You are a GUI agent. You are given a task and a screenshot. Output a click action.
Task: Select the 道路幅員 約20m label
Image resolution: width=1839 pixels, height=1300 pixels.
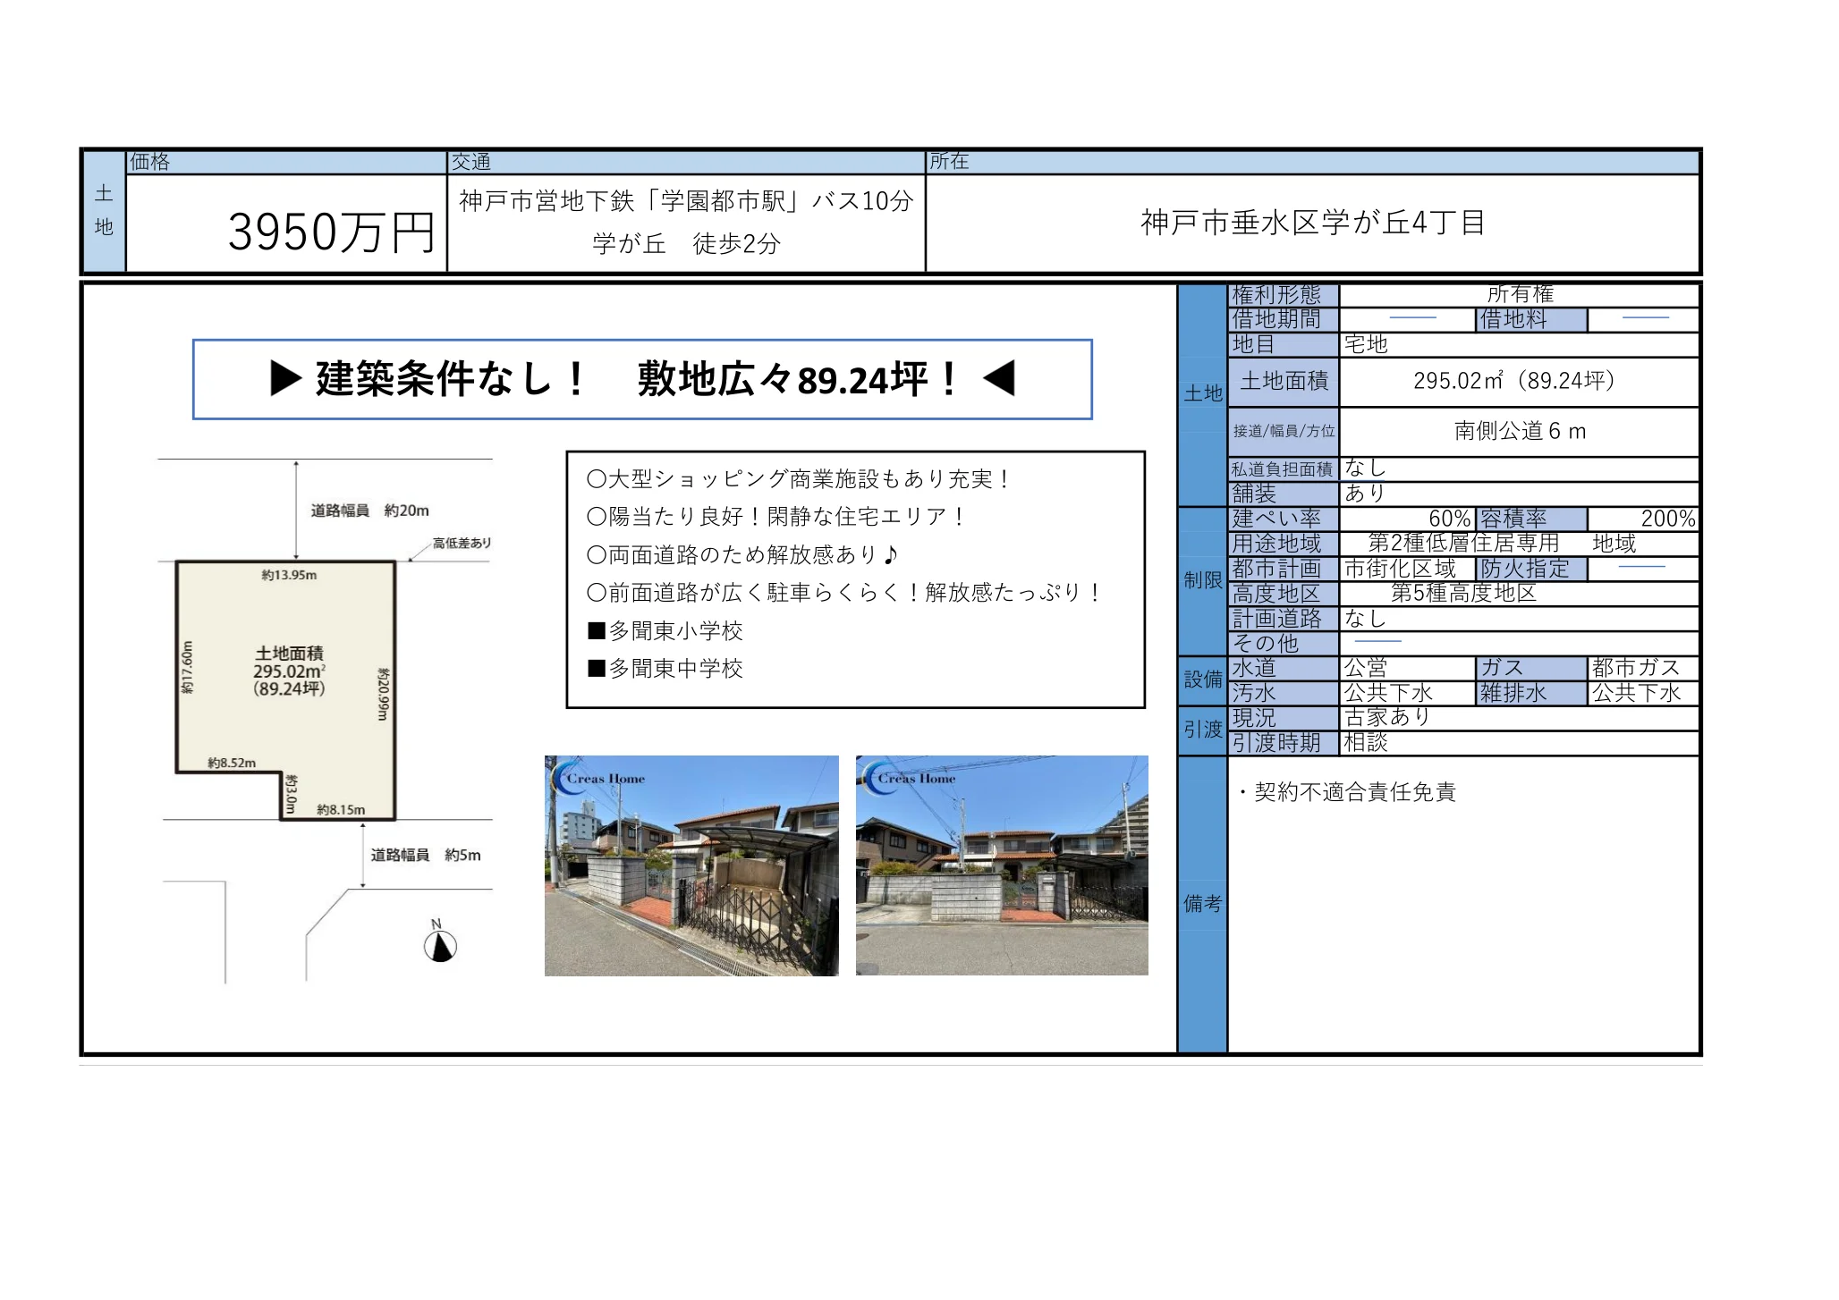(x=369, y=511)
